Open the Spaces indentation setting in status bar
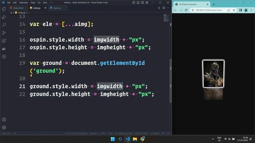This screenshot has width=255, height=143. [94, 133]
